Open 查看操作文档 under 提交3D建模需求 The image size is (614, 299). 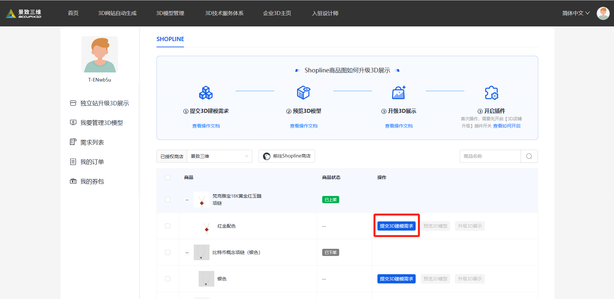[x=206, y=126]
